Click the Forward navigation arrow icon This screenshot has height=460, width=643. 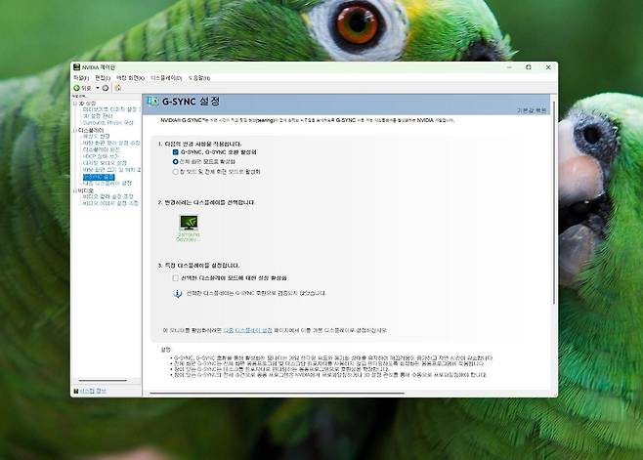[106, 87]
